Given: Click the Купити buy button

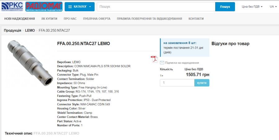Looking at the screenshot, I should click(x=202, y=83).
